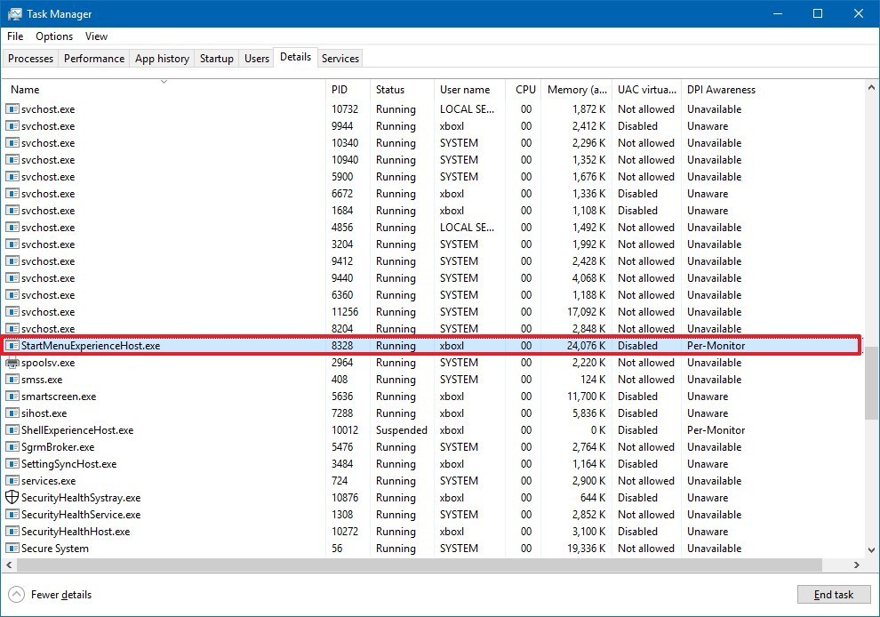Click the StartMenuExperienceHost.exe process icon
880x617 pixels.
pos(12,346)
